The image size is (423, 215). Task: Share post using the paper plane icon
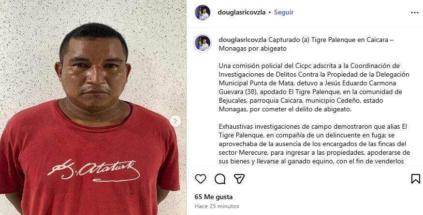tap(239, 179)
